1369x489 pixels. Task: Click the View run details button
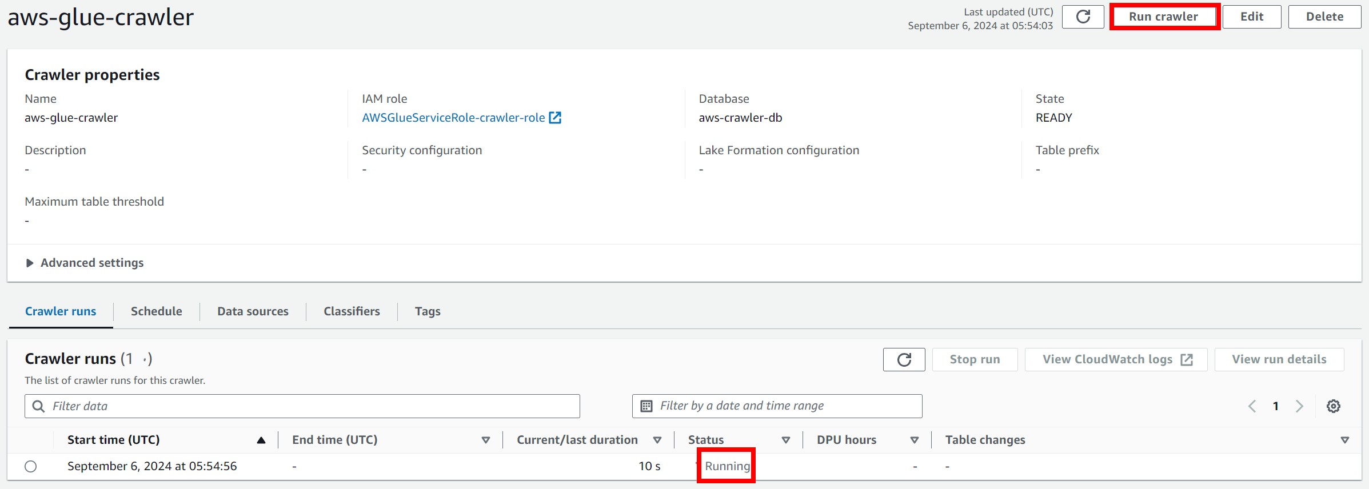(x=1279, y=359)
